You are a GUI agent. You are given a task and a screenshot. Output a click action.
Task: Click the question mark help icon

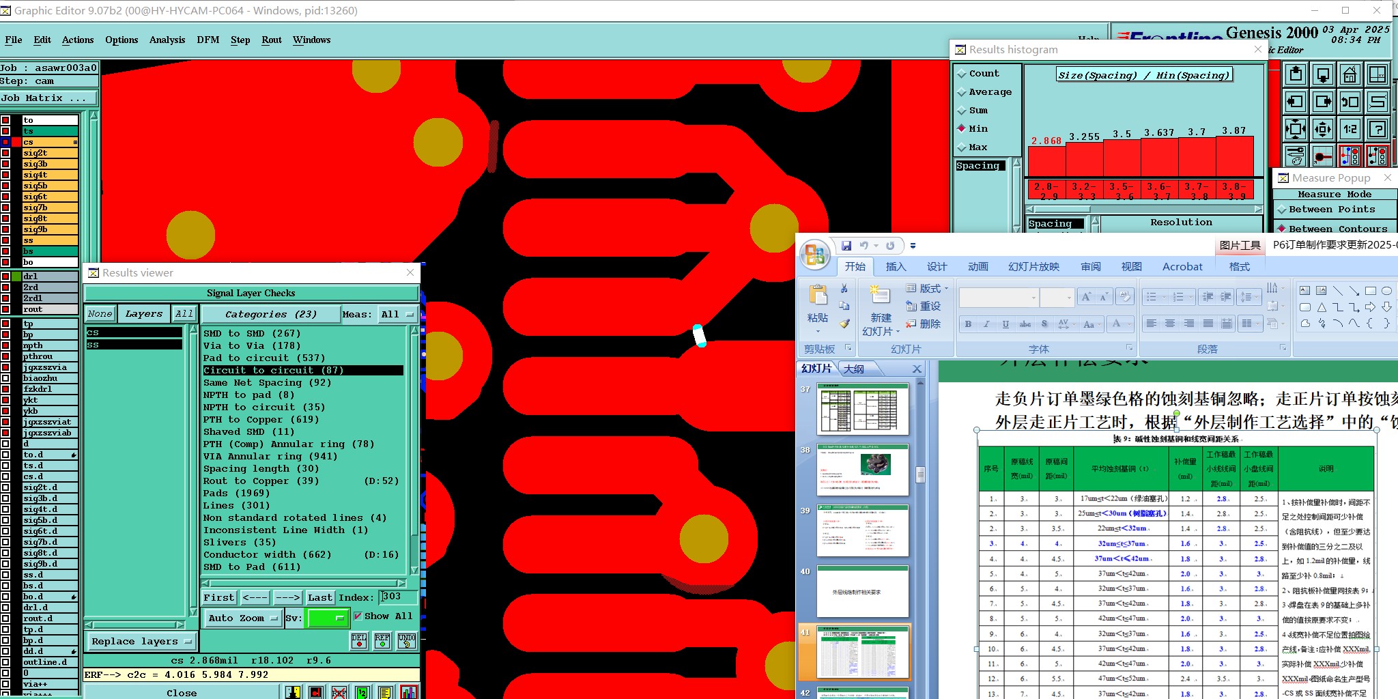pyautogui.click(x=1378, y=129)
